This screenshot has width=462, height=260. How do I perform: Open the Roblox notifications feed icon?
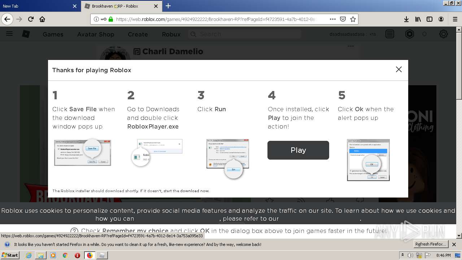pyautogui.click(x=390, y=34)
